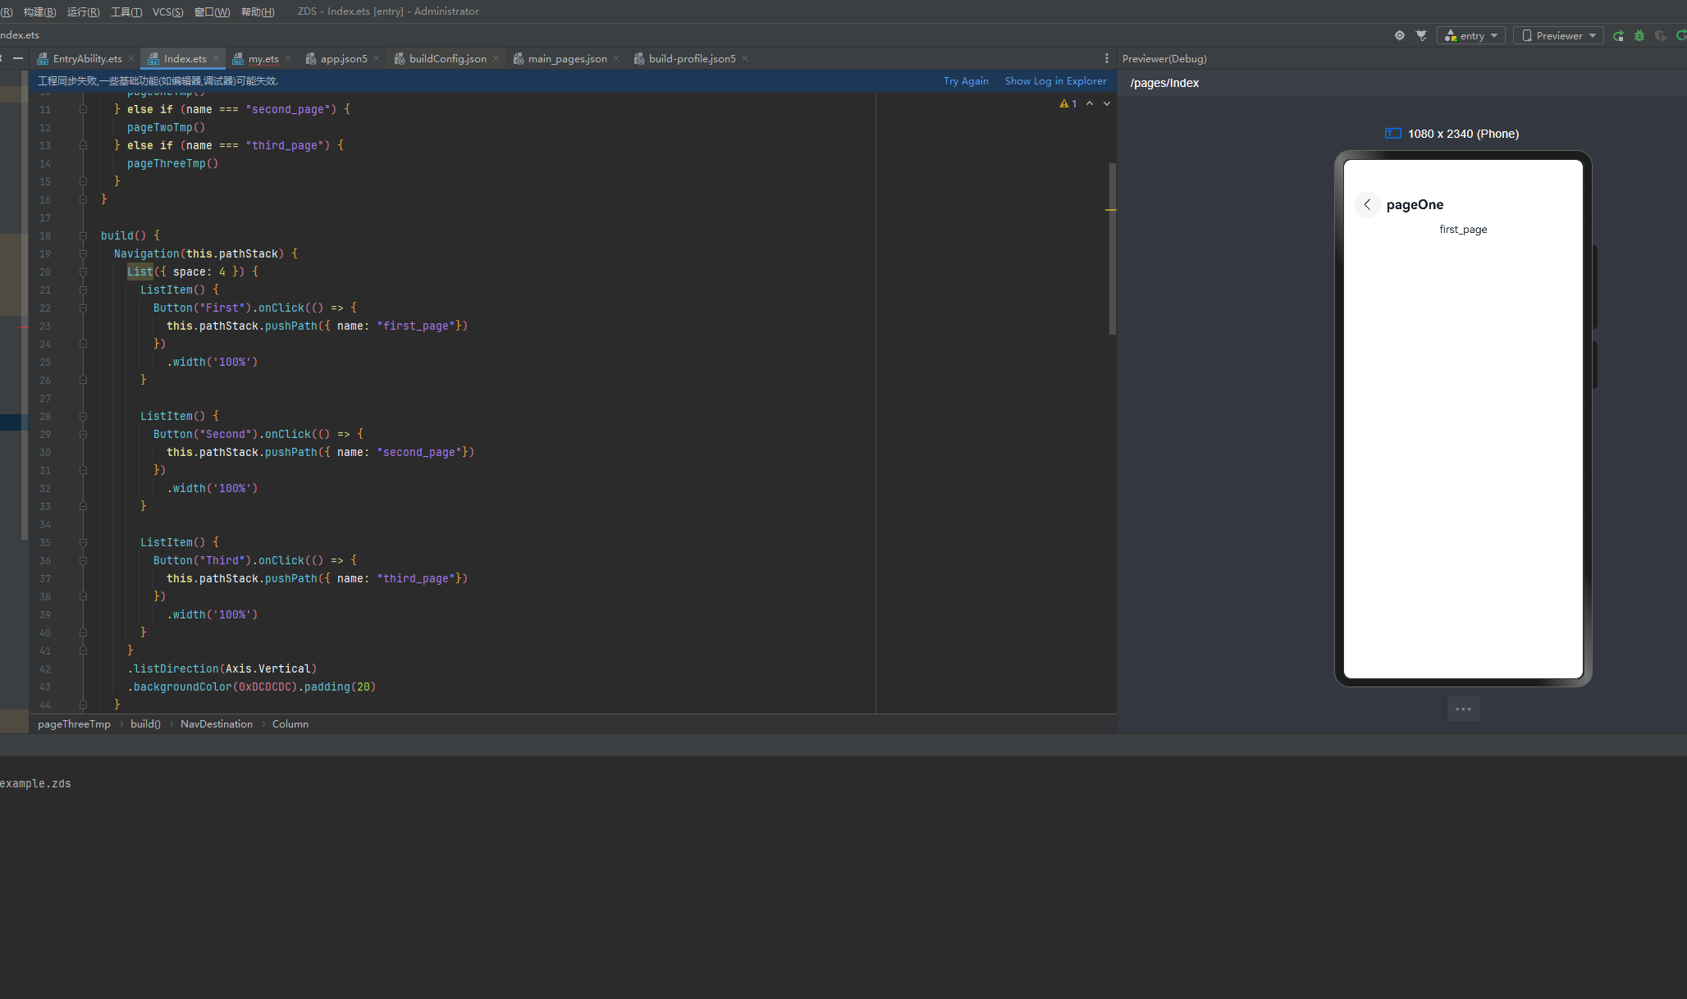1687x999 pixels.
Task: Open the Previewer device dropdown
Action: pyautogui.click(x=1558, y=35)
